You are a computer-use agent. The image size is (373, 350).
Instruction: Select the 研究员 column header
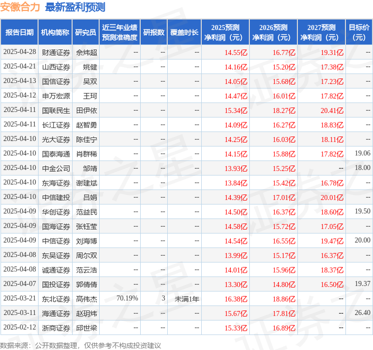pos(86,32)
